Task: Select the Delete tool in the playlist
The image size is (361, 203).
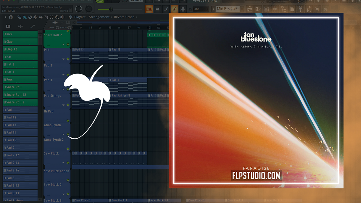Action: [x=30, y=17]
